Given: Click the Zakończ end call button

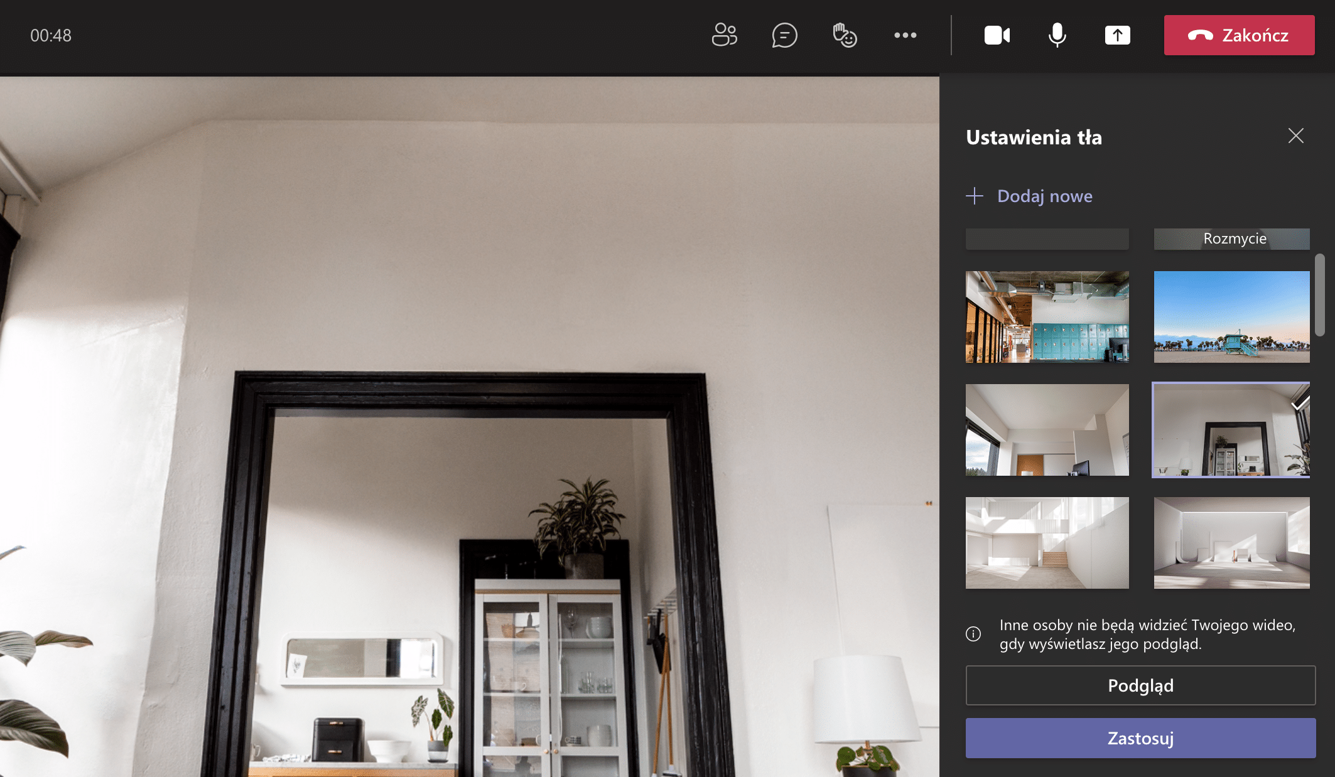Looking at the screenshot, I should 1239,35.
